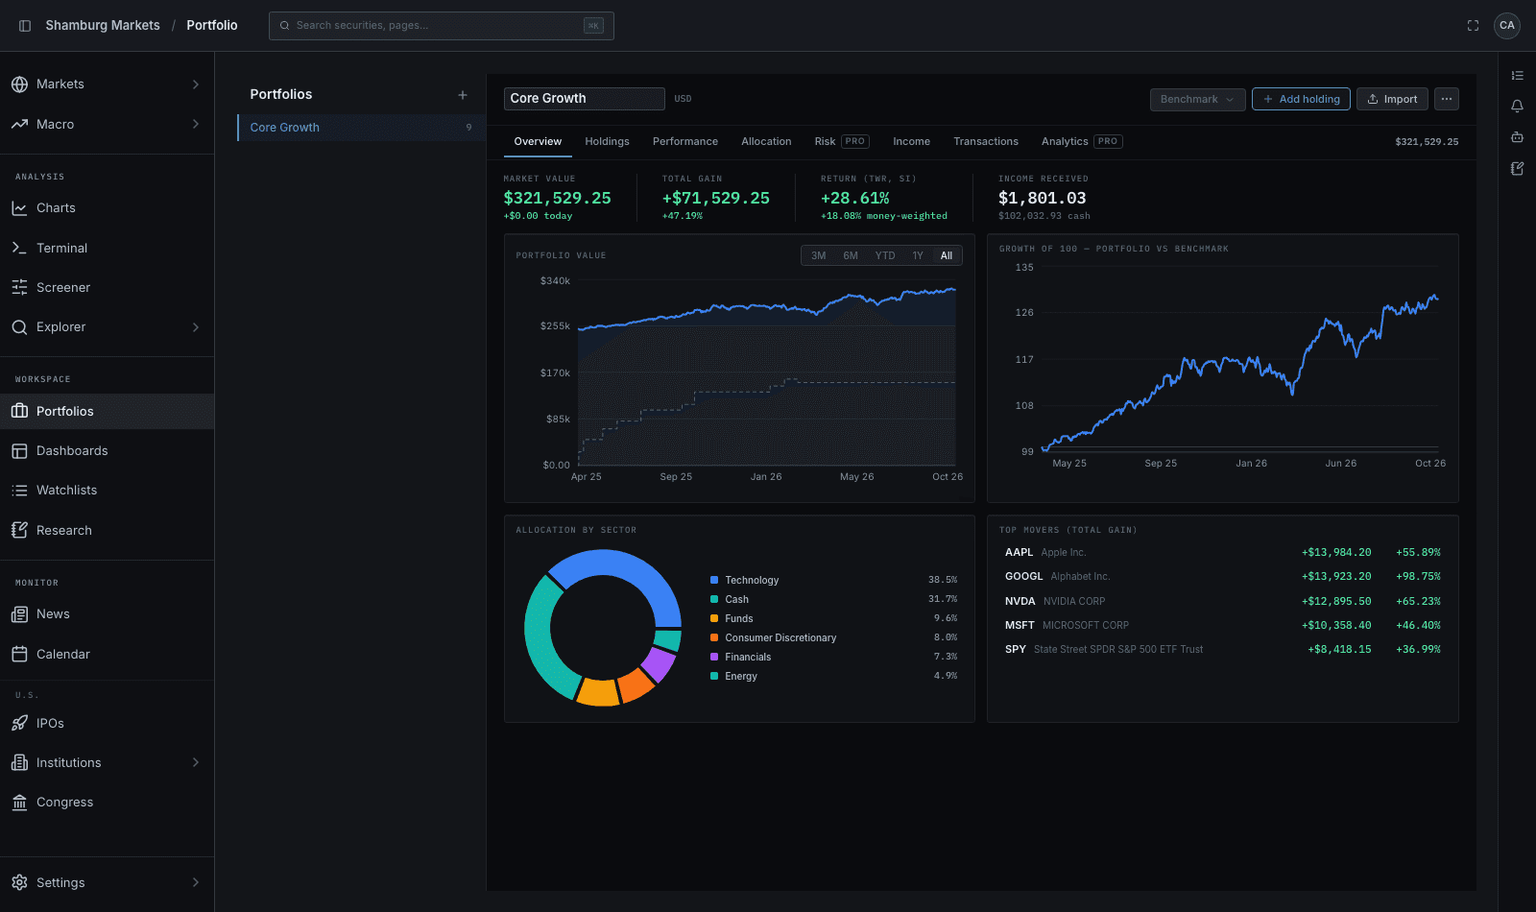The height and width of the screenshot is (912, 1536).
Task: Open Congress in the sidebar
Action: pyautogui.click(x=107, y=803)
